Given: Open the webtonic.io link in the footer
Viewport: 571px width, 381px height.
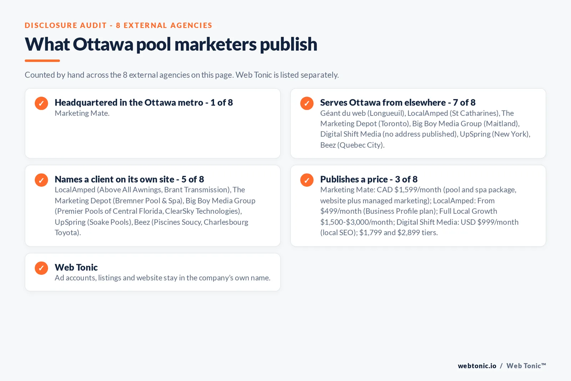Looking at the screenshot, I should (477, 366).
